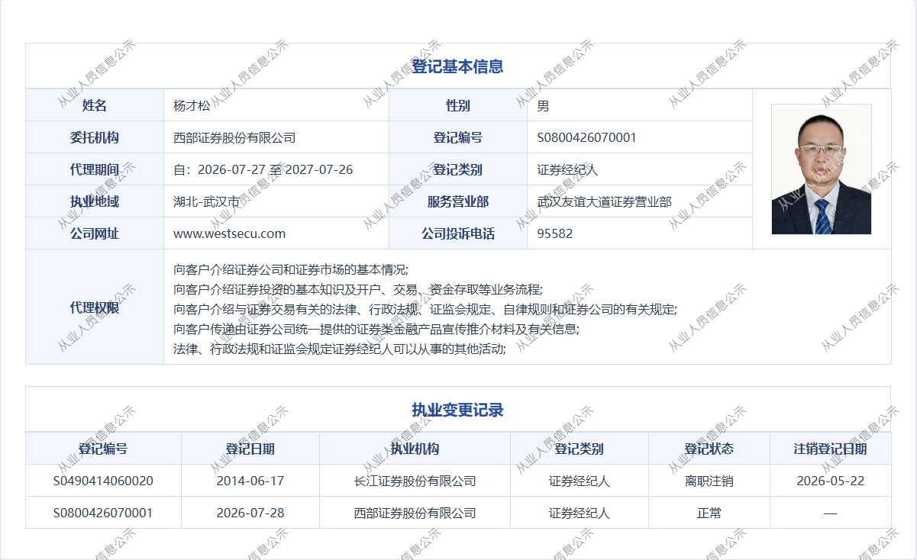
Task: Click the dash in the 西部证券 row
Action: (x=831, y=513)
